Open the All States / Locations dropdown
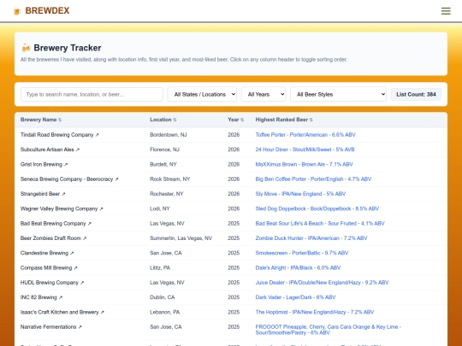 [x=202, y=95]
